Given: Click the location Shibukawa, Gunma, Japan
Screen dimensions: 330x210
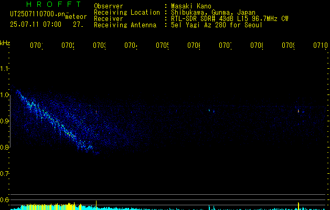Looking at the screenshot, I should (213, 13).
